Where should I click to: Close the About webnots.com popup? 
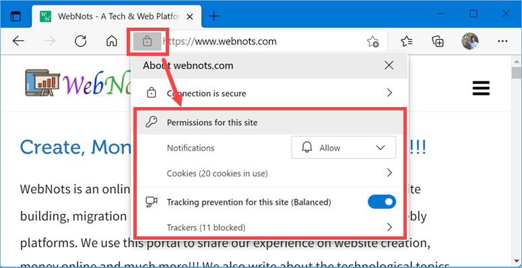[x=389, y=65]
